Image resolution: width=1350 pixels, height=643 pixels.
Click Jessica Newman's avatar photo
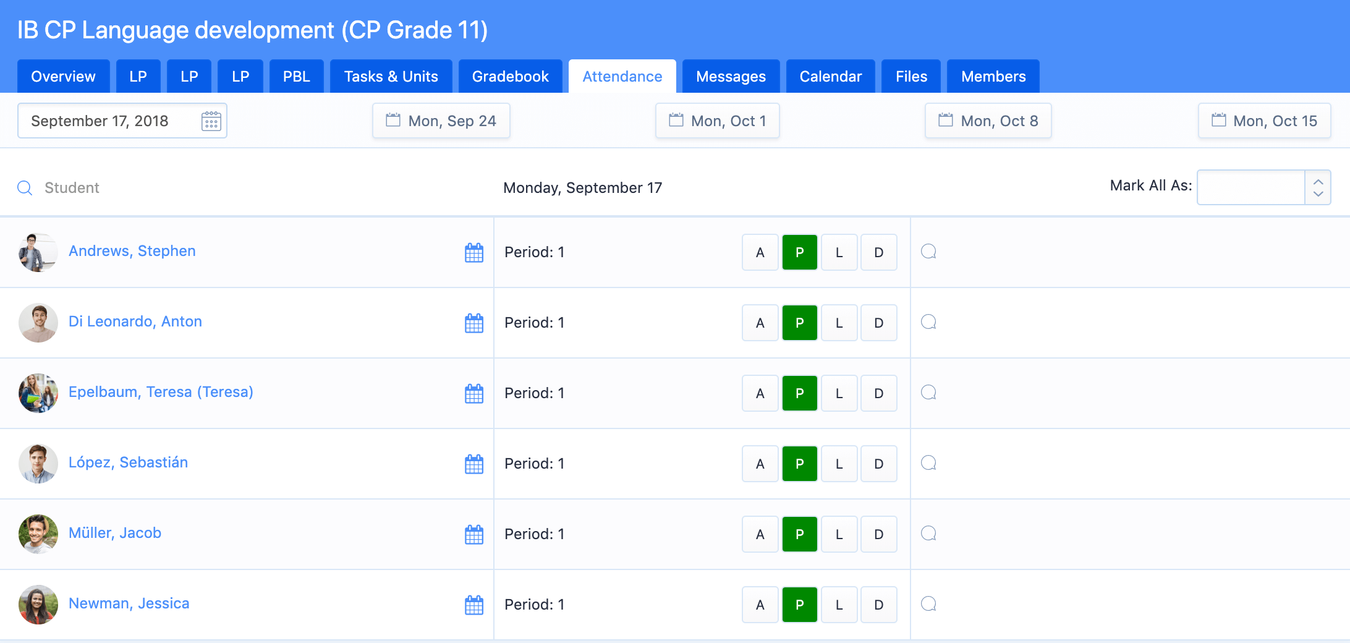point(38,605)
